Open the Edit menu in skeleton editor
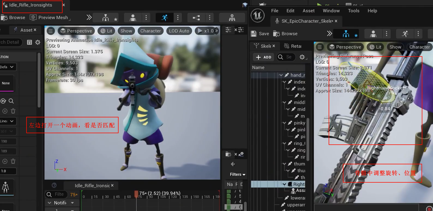 click(290, 11)
